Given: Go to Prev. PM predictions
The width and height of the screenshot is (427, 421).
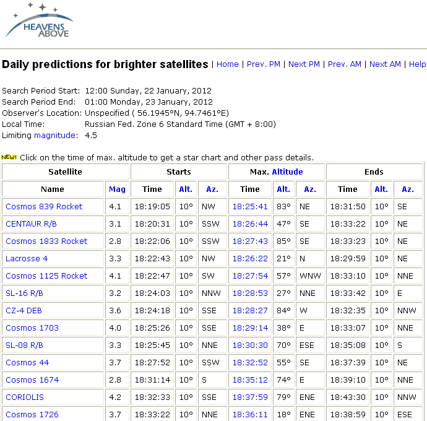Looking at the screenshot, I should coord(264,64).
